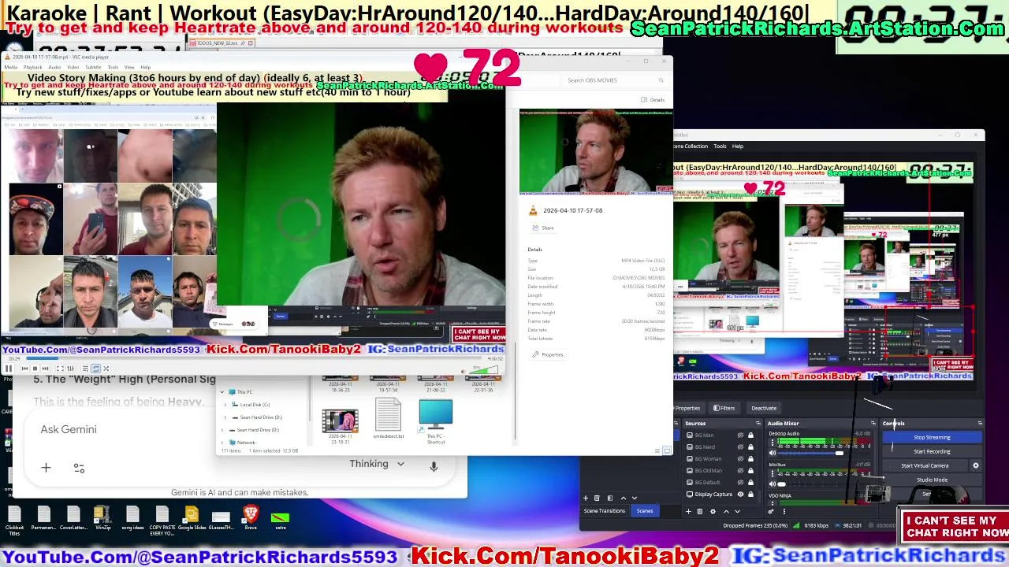Adjust VLC volume slider

(x=483, y=370)
